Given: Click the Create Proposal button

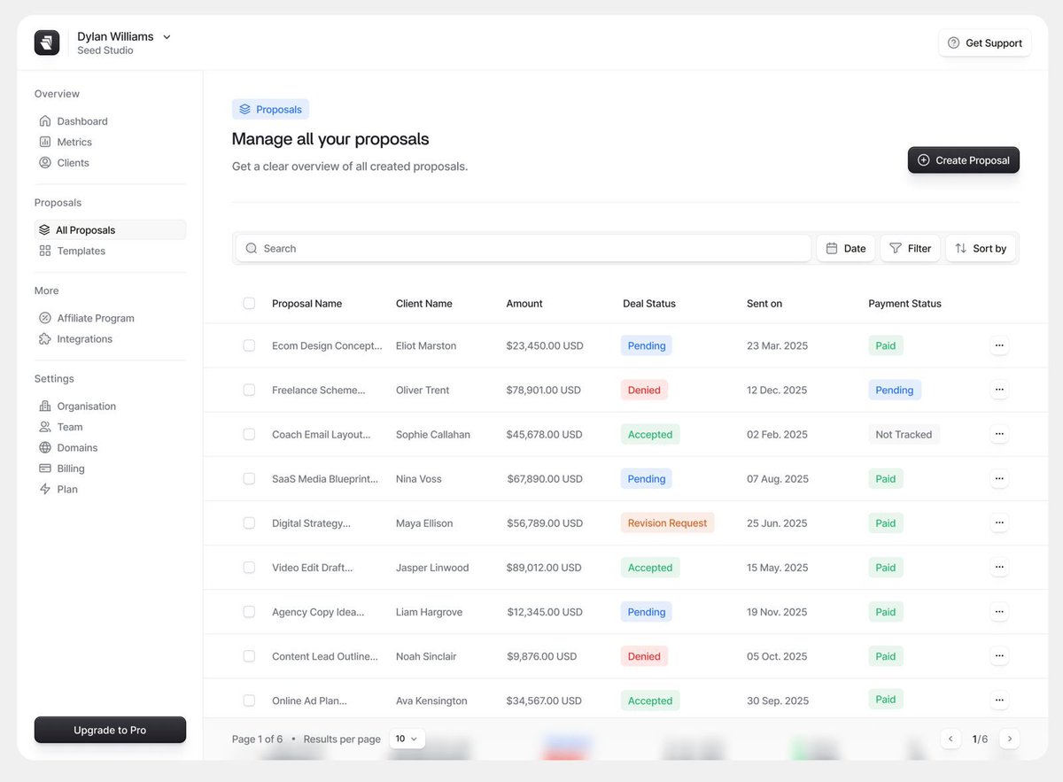Looking at the screenshot, I should pyautogui.click(x=964, y=160).
